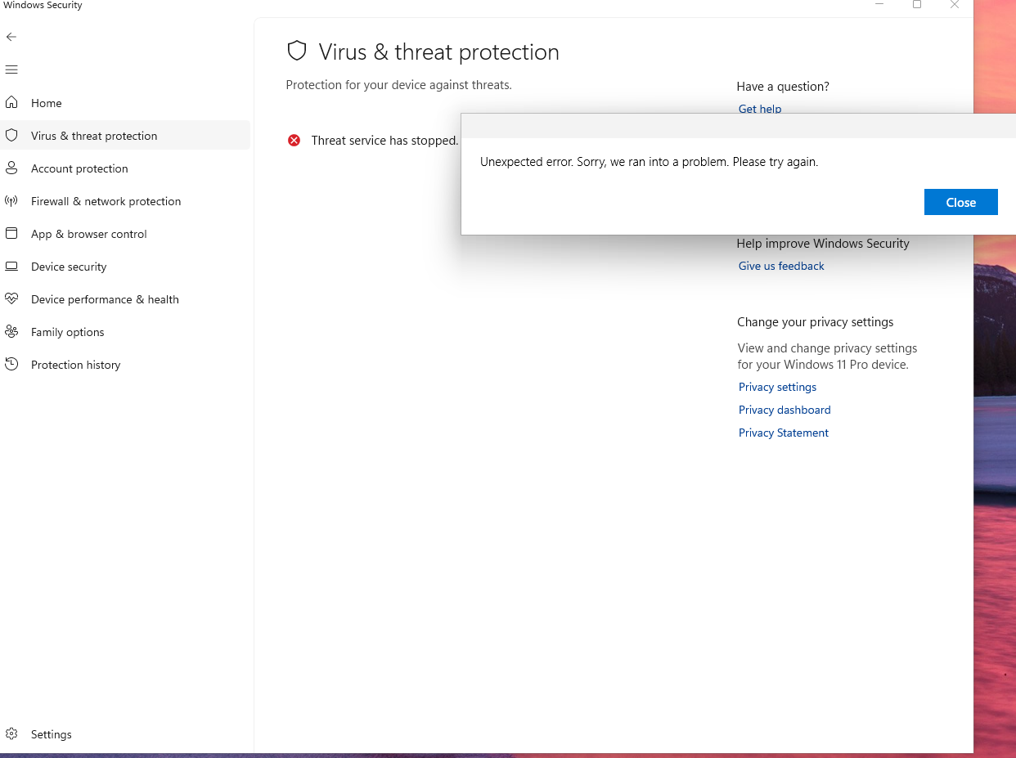Visit the Privacy dashboard link
The width and height of the screenshot is (1016, 758).
[784, 410]
